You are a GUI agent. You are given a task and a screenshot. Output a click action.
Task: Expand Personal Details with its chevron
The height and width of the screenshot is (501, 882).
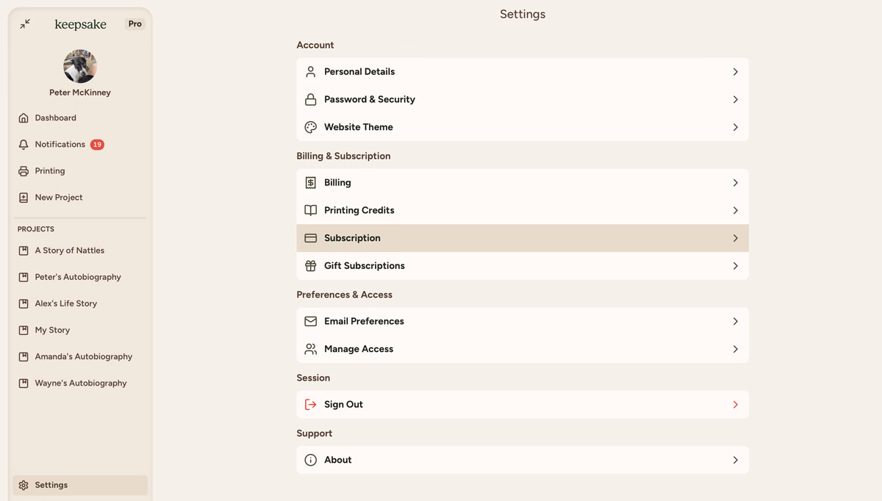pyautogui.click(x=735, y=72)
